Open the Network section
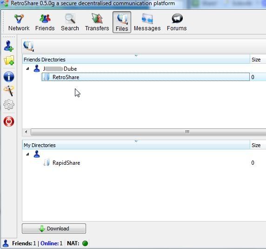 pyautogui.click(x=19, y=22)
